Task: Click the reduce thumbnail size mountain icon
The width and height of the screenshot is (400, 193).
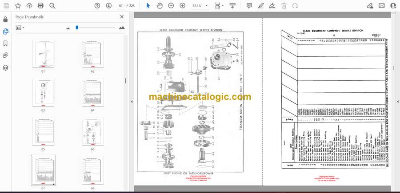Action: pos(68,28)
